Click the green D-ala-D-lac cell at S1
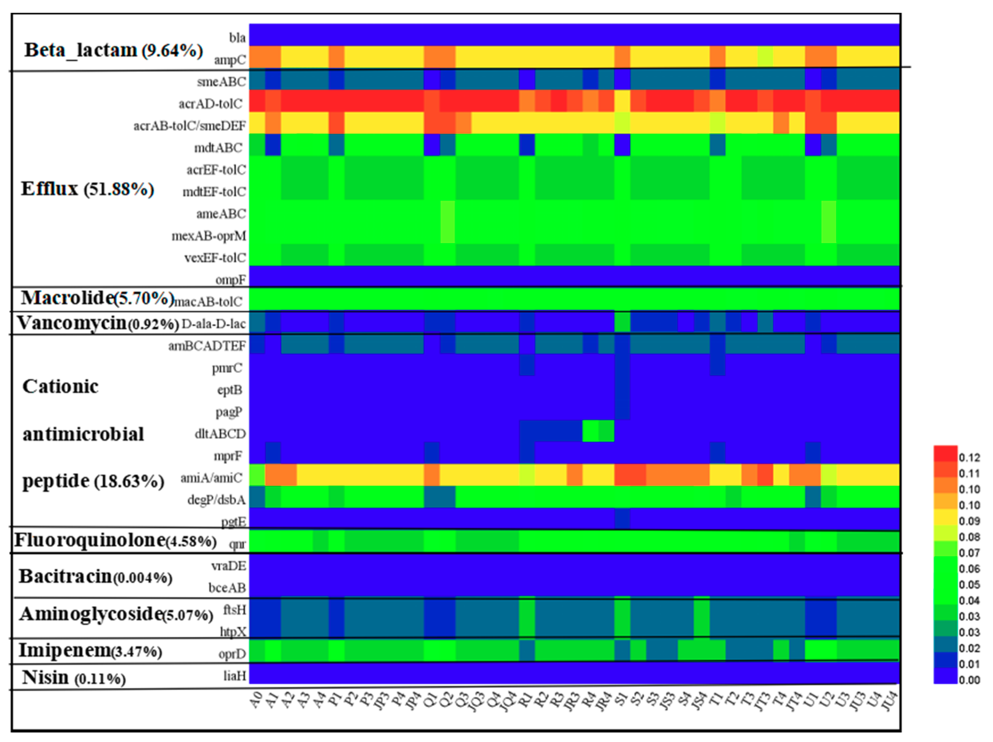Viewport: 993px width, 742px height. click(x=622, y=322)
